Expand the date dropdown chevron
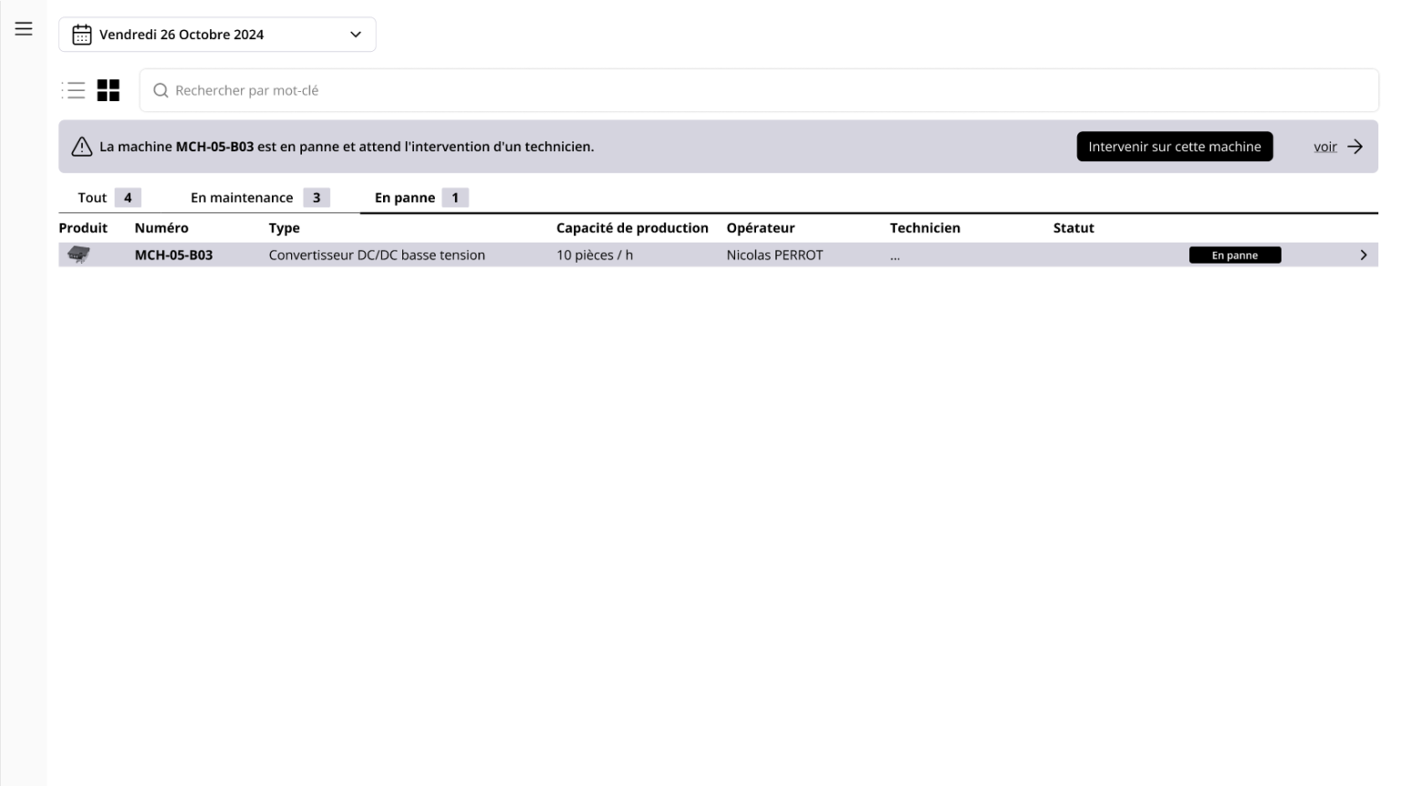The image size is (1401, 786). pyautogui.click(x=356, y=35)
